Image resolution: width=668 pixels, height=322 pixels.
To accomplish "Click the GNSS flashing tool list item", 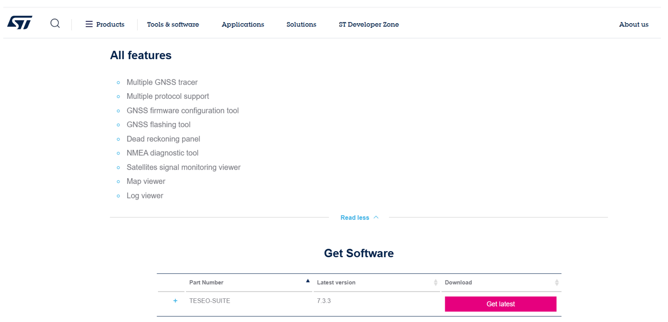I will click(x=158, y=125).
